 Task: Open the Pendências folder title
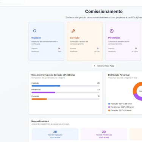pos(114,38)
